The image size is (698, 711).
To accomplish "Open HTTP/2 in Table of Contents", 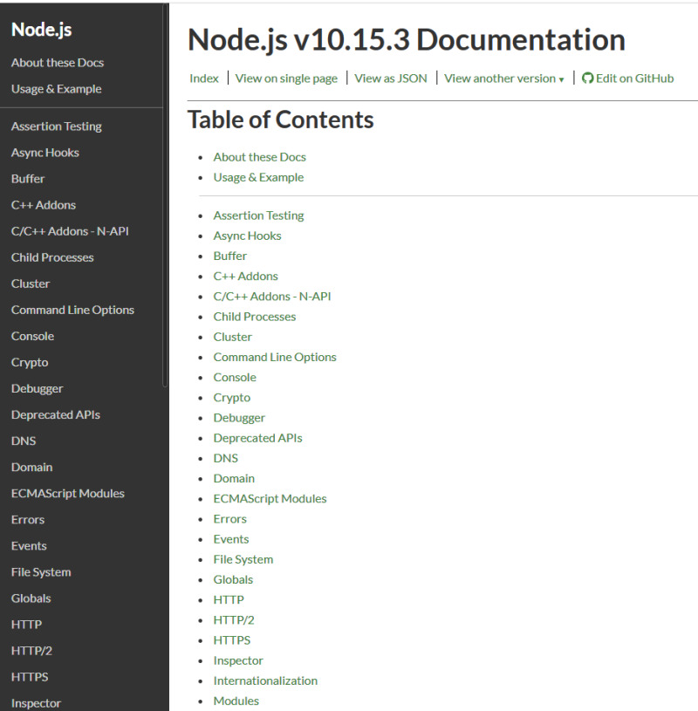I will [234, 620].
